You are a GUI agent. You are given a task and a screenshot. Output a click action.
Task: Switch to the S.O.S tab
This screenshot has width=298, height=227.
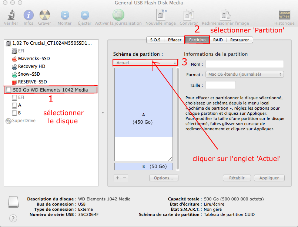click(x=155, y=40)
